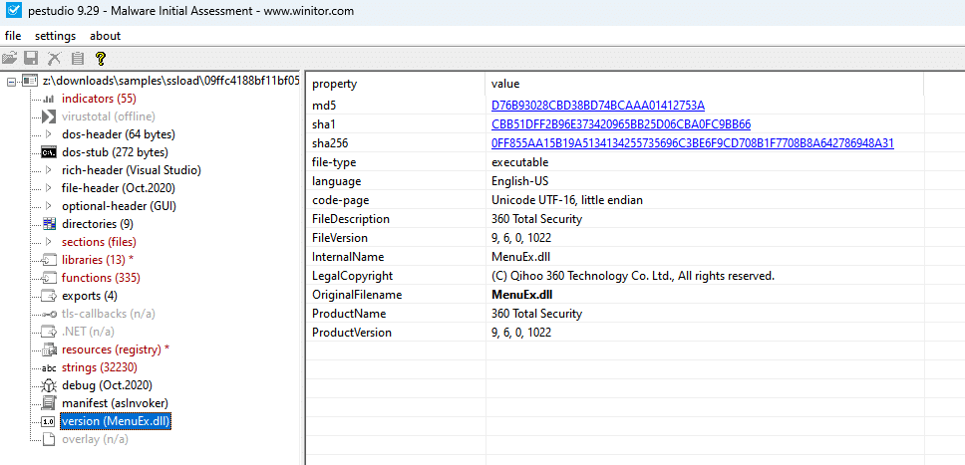Click the indicators bar-chart icon
The height and width of the screenshot is (465, 965).
(x=49, y=99)
